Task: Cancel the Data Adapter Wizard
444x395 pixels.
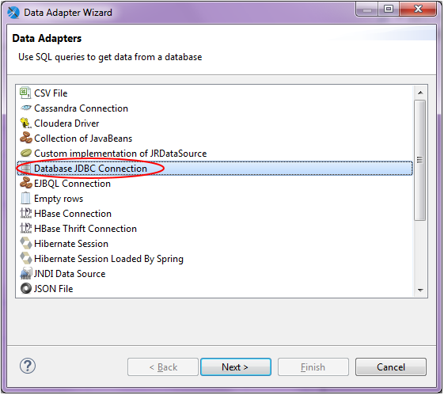Action: pos(391,367)
